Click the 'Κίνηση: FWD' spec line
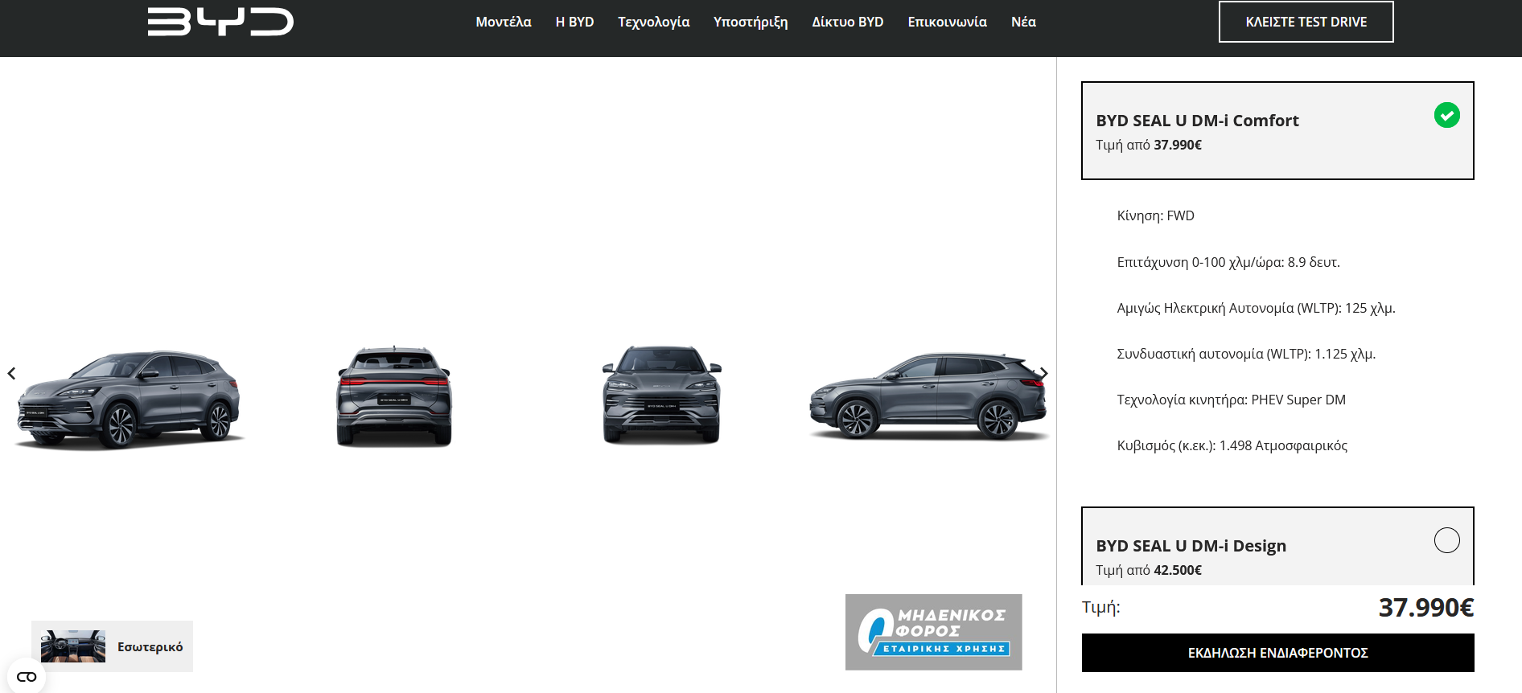This screenshot has height=693, width=1522. pyautogui.click(x=1155, y=215)
